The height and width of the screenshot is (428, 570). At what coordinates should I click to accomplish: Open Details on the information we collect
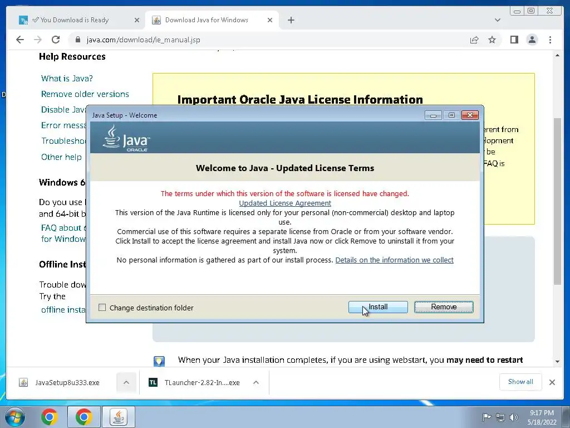point(395,260)
